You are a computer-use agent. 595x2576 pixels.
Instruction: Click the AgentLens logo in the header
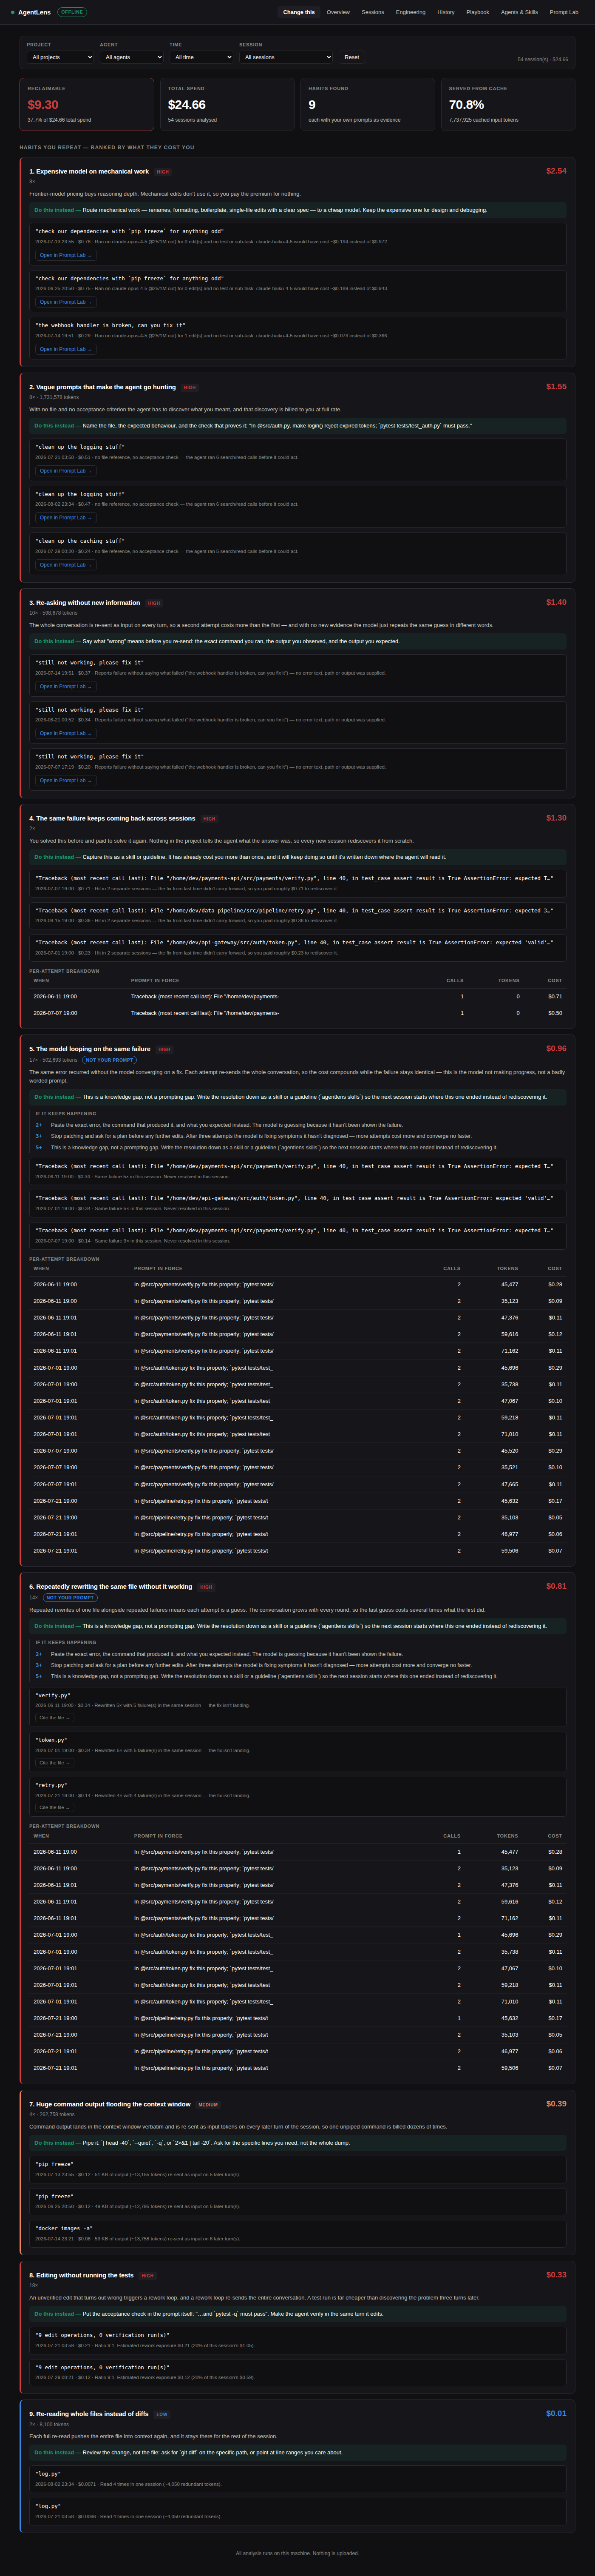[32, 12]
